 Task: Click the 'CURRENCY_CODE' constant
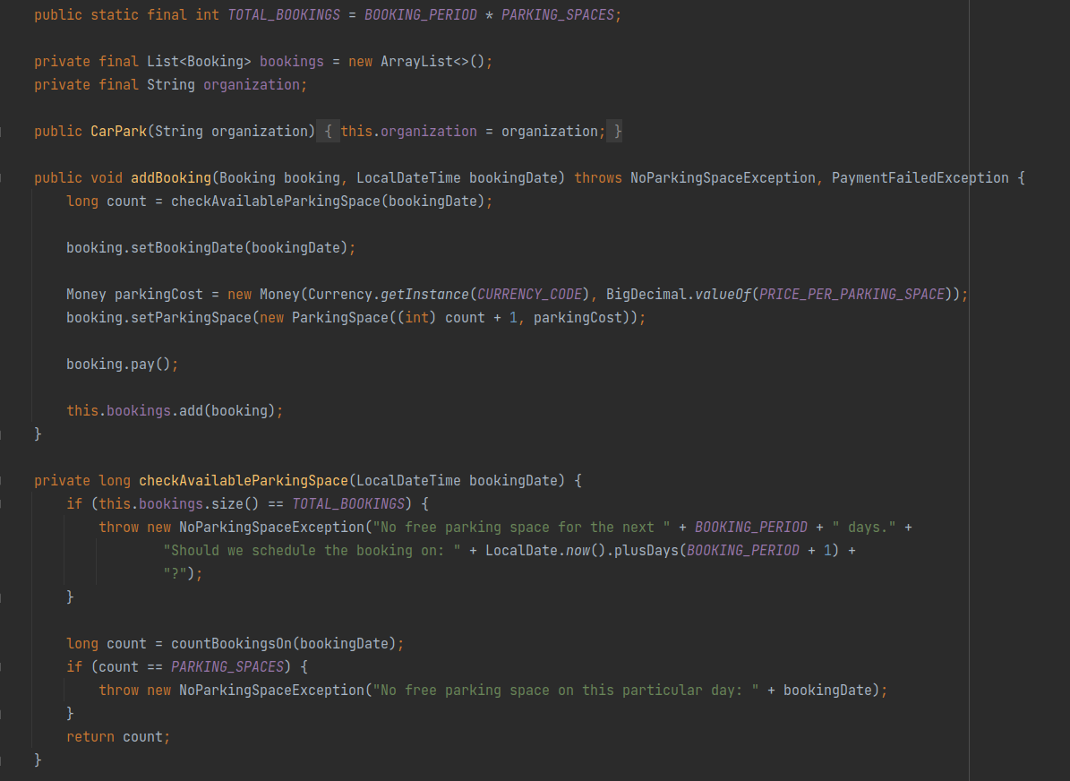[529, 295]
